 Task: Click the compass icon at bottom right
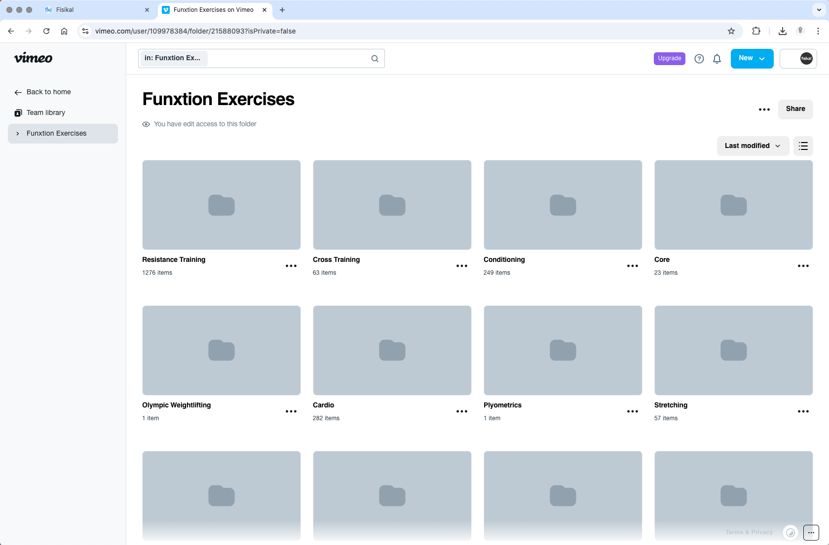[x=791, y=533]
